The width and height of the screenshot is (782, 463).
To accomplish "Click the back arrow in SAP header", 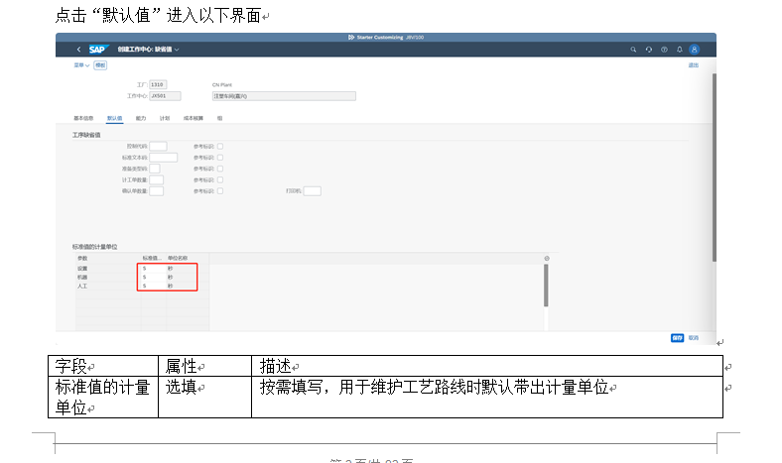I will (78, 49).
